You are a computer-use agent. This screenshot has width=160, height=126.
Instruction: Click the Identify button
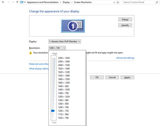pos(125,25)
